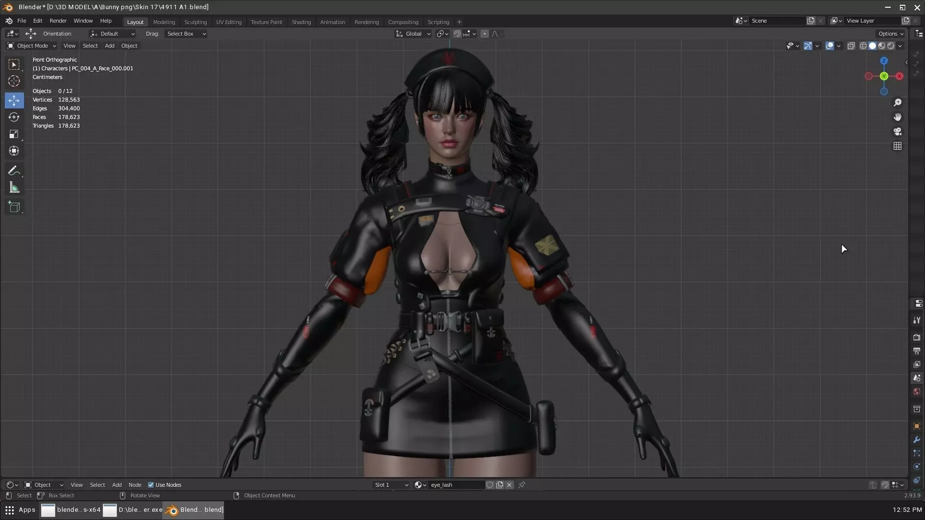925x520 pixels.
Task: Open the File menu
Action: 22,21
